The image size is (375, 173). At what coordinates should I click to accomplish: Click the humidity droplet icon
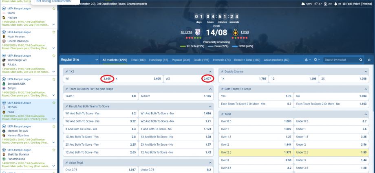coord(335,4)
